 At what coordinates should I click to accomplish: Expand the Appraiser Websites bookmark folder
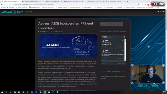[x=61, y=7]
